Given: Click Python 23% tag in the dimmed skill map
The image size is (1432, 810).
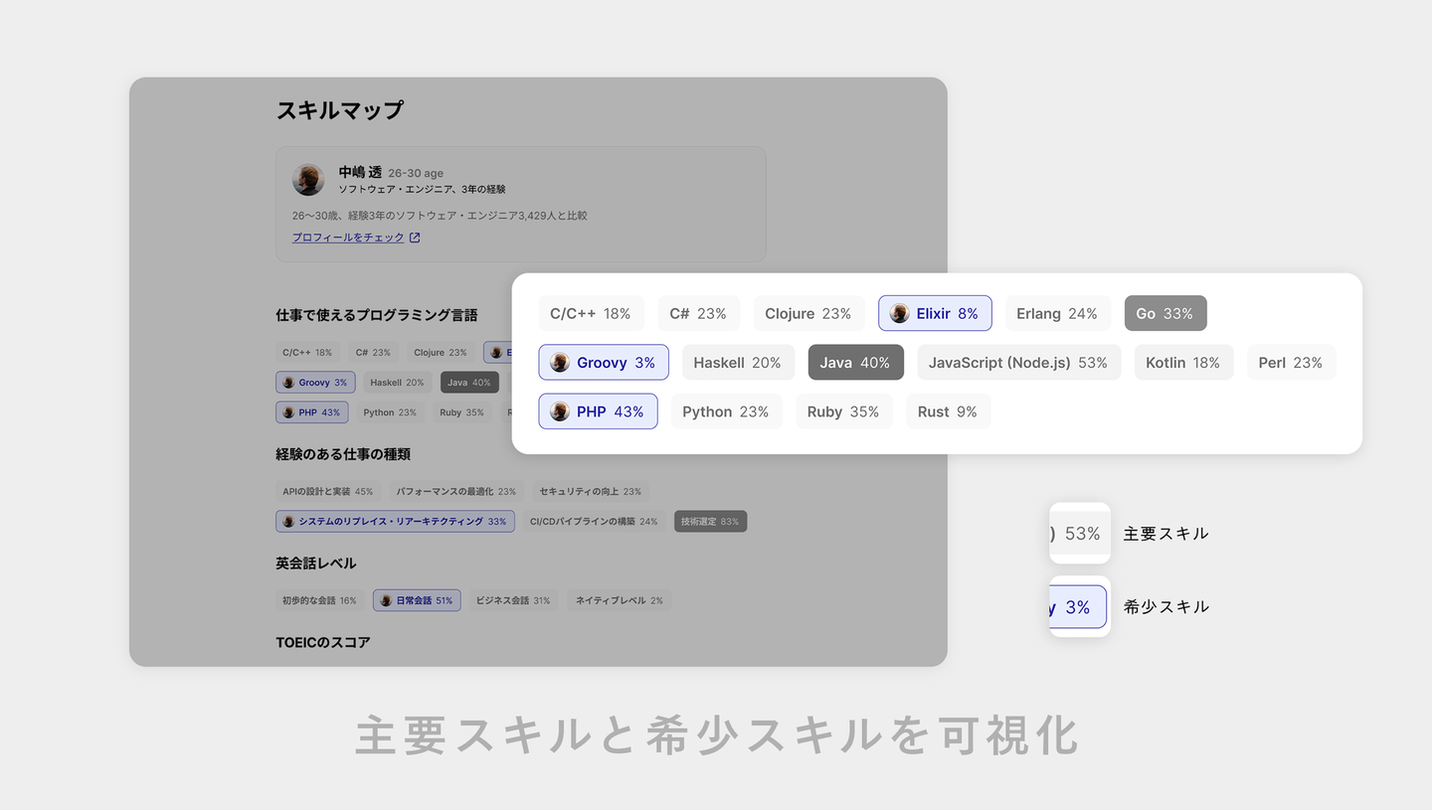Looking at the screenshot, I should [390, 412].
